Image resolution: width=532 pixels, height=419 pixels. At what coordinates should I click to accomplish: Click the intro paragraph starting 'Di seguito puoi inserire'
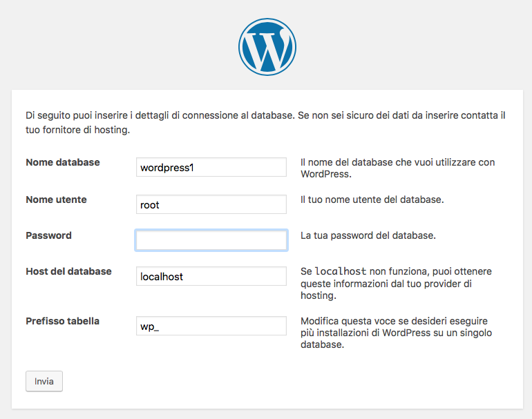(x=266, y=123)
